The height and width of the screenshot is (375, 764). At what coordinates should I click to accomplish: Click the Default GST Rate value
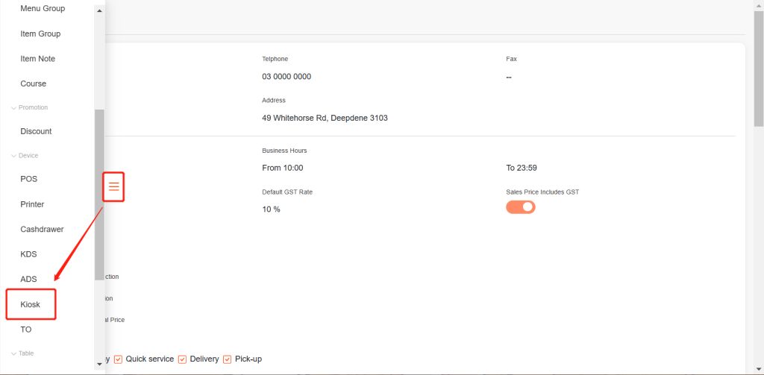(271, 209)
